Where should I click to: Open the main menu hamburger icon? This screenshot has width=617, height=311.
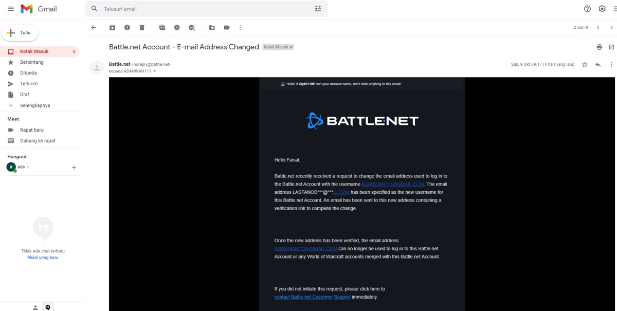tap(10, 9)
